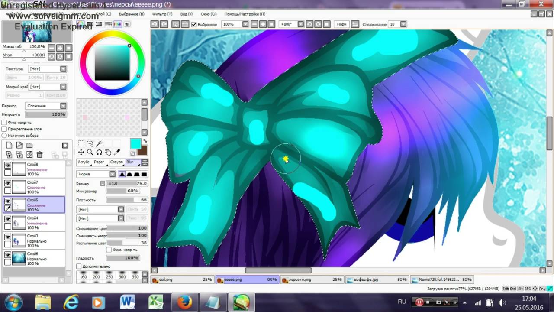Screen dimensions: 554x312
Task: Select the hand pan tool
Action: pyautogui.click(x=108, y=152)
